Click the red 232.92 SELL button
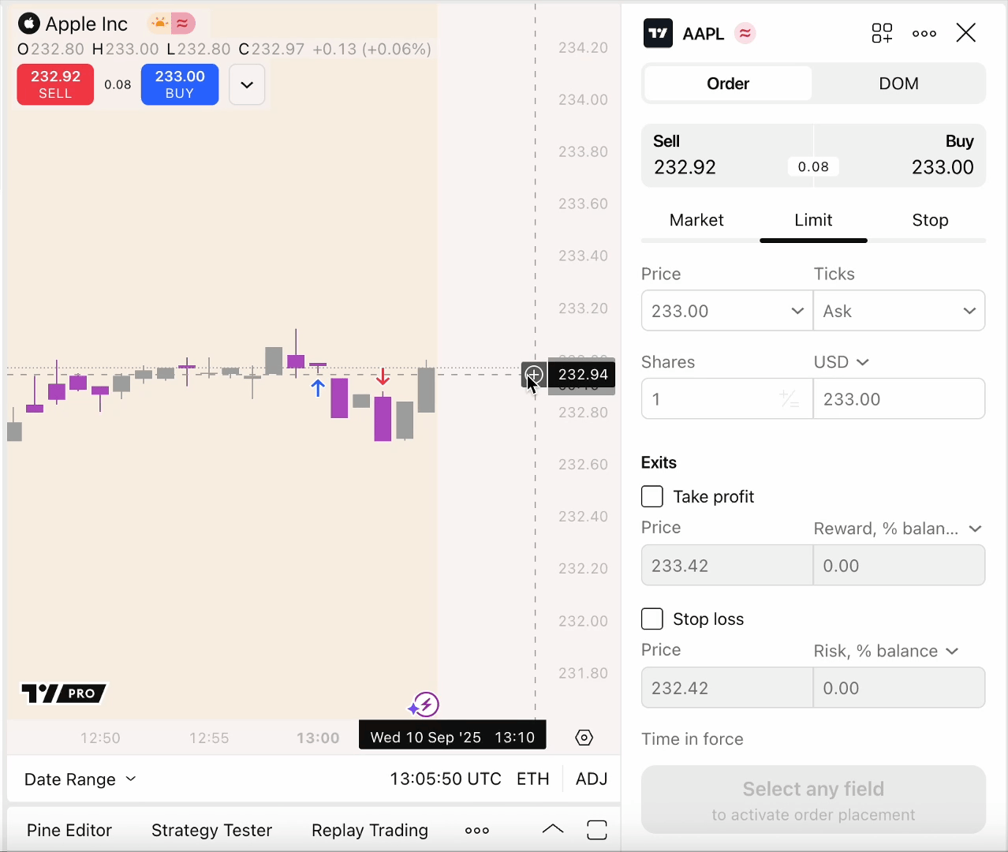Image resolution: width=1008 pixels, height=852 pixels. click(x=55, y=84)
